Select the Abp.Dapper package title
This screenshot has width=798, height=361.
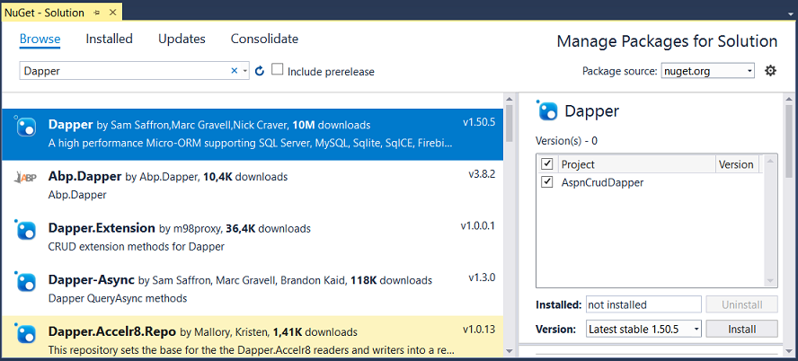click(85, 176)
